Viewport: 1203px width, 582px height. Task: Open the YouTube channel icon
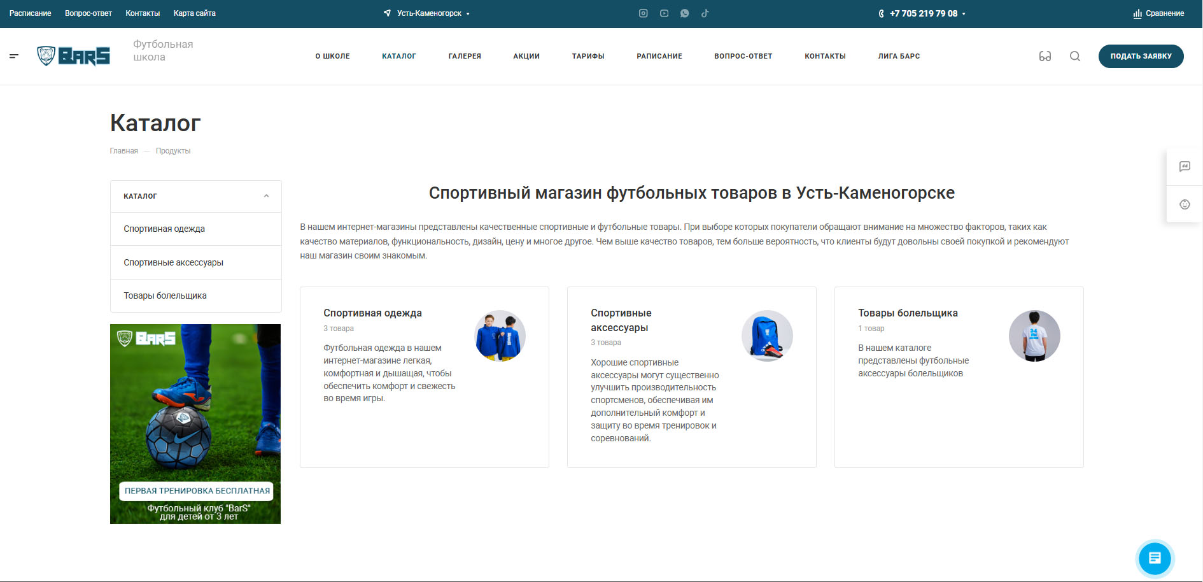[x=664, y=13]
